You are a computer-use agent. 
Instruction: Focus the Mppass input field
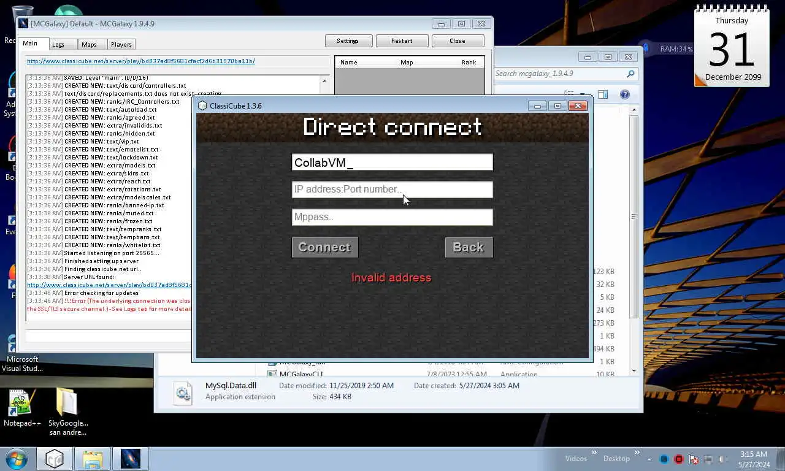coord(392,217)
